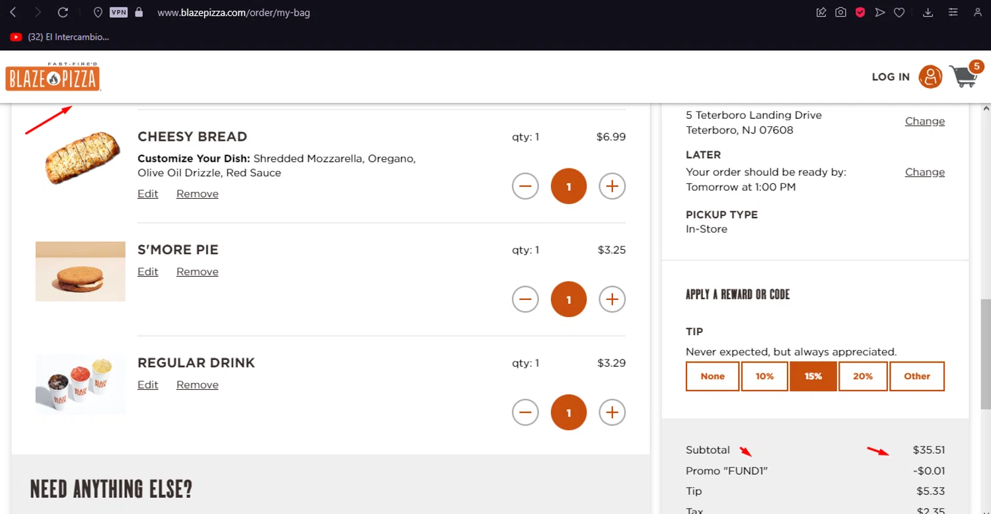
Task: Toggle the VPN badge
Action: [118, 12]
